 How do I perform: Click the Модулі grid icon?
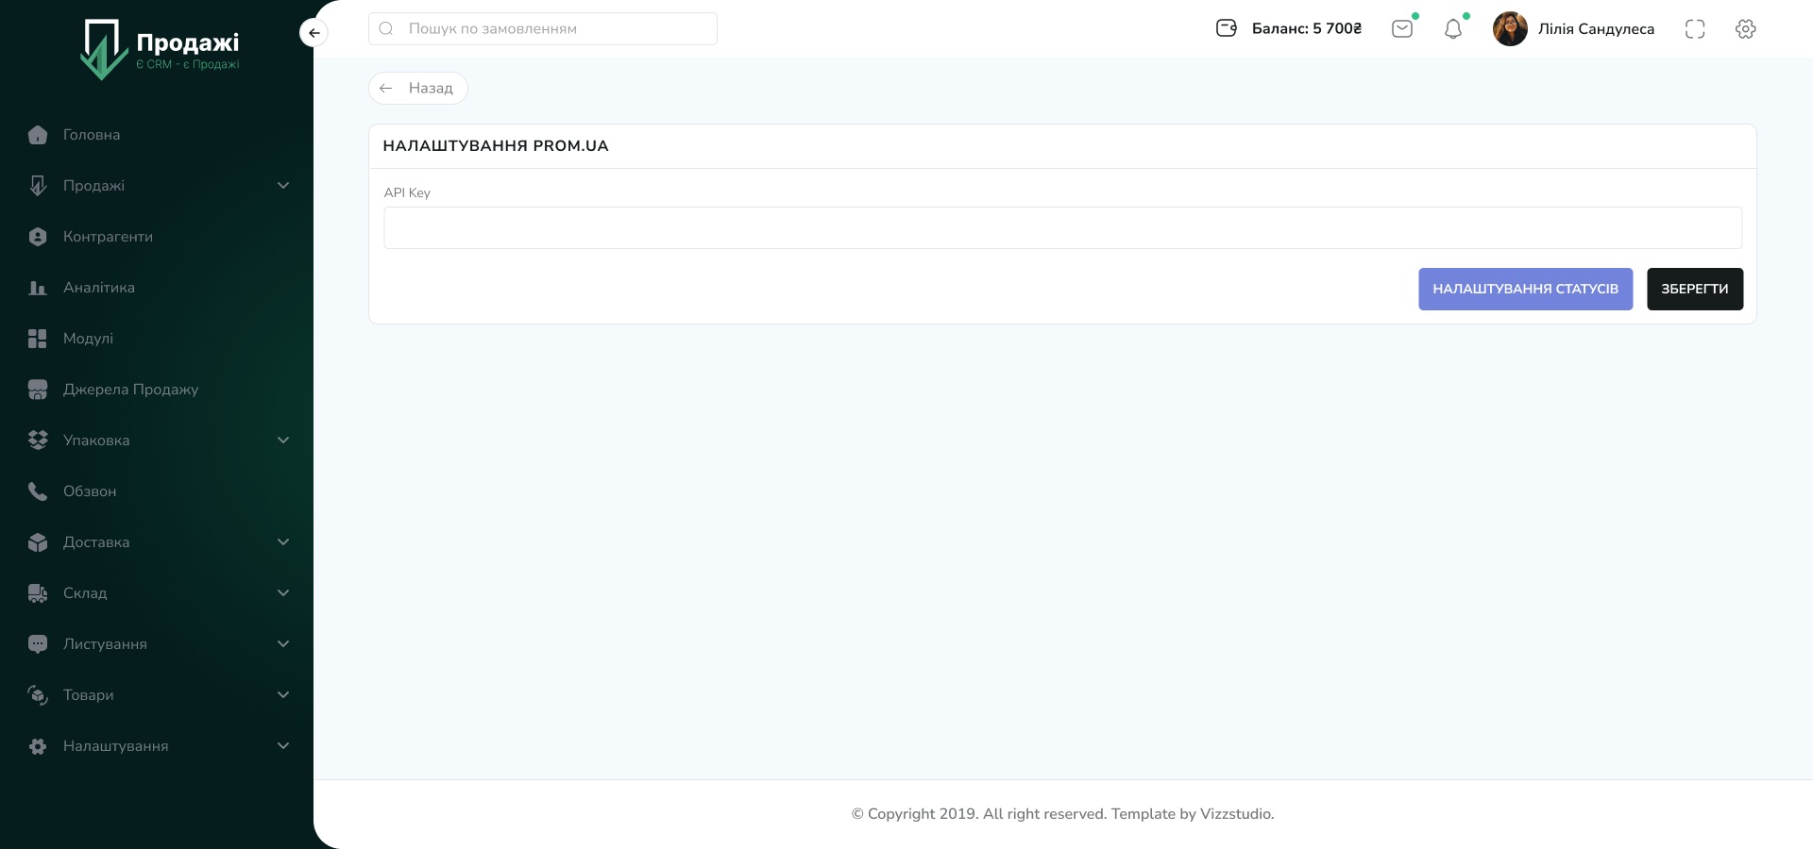38,339
